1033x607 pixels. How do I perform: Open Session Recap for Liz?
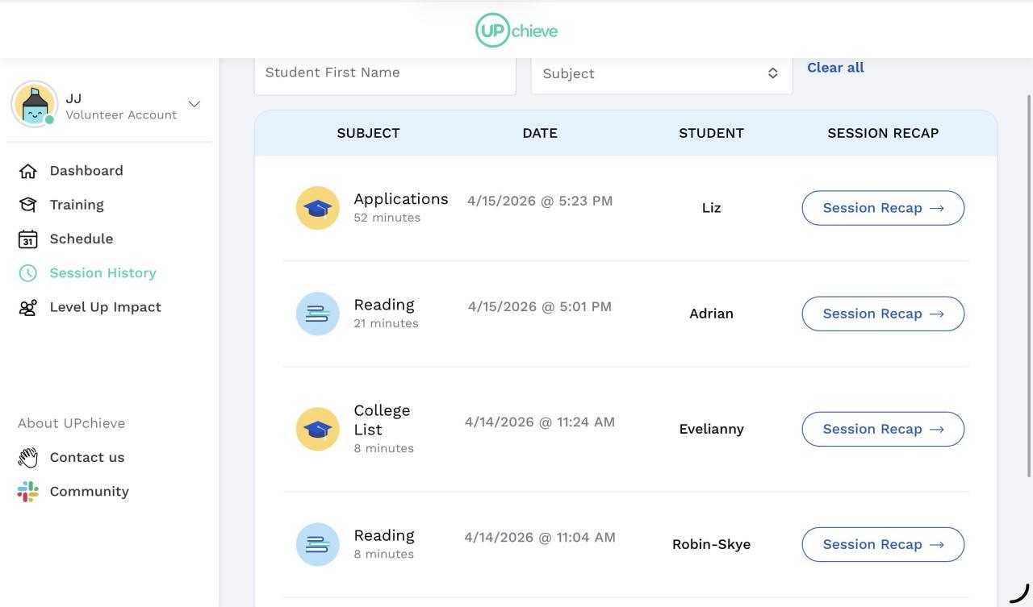coord(883,208)
